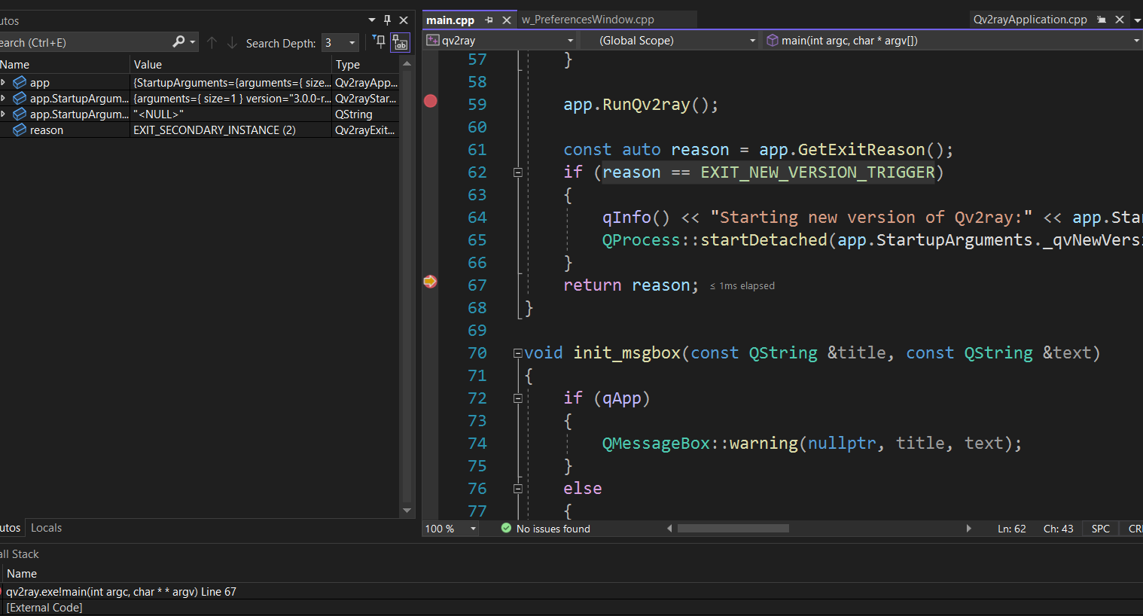Close the main.cpp editor tab
Screen dimensions: 1143x616
point(507,20)
